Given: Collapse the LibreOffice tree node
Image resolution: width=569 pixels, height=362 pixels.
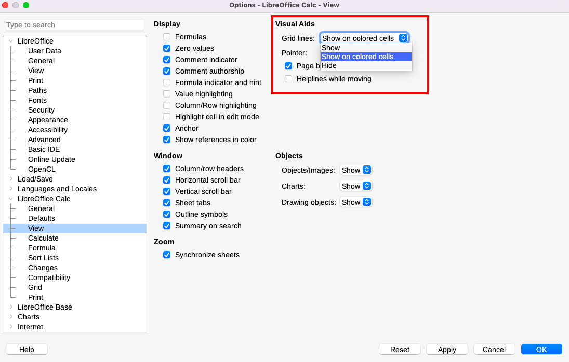Looking at the screenshot, I should [x=11, y=41].
